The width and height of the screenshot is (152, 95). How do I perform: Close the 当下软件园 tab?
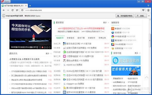(x=26, y=6)
